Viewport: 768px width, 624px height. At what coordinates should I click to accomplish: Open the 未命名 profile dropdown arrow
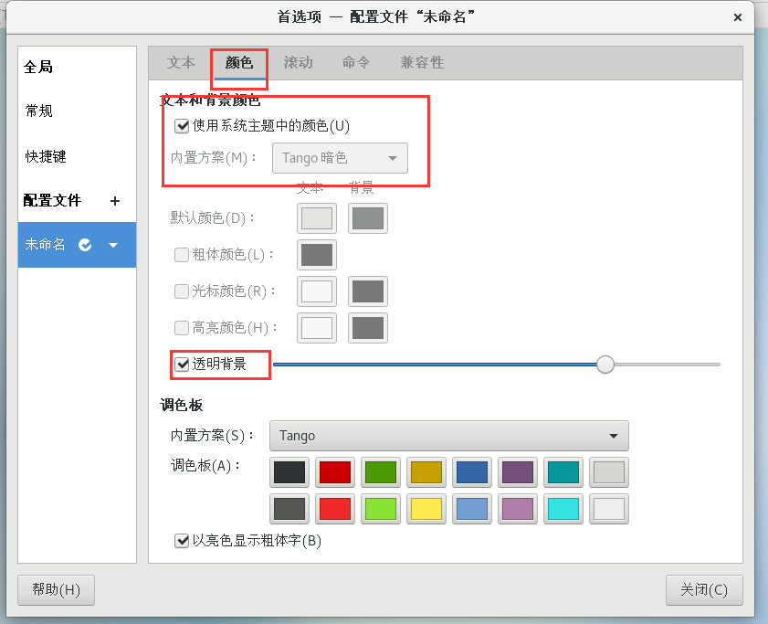coord(113,245)
